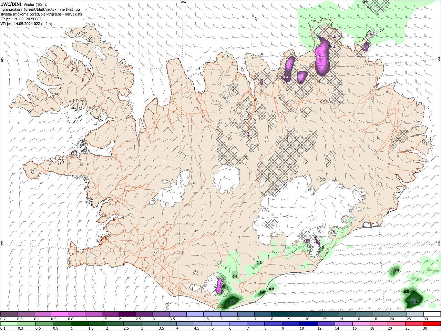This screenshot has height=331, width=441.
Task: Click the black "1.2" value near the south coast
Action: (262, 292)
